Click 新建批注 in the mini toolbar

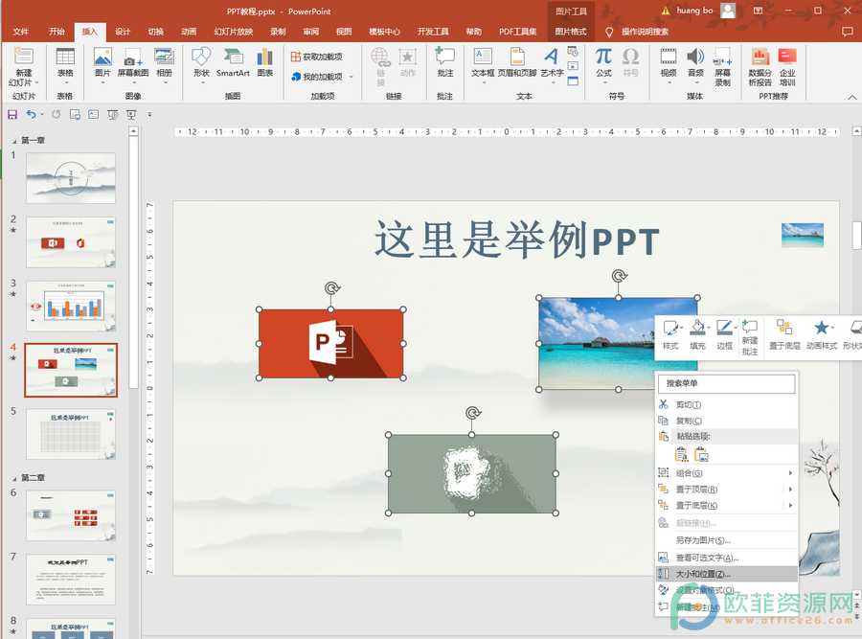point(750,337)
